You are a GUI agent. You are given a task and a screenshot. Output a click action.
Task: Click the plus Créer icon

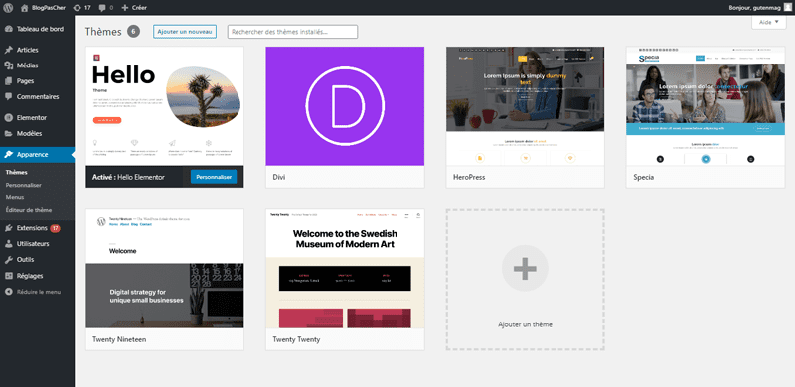pos(125,8)
